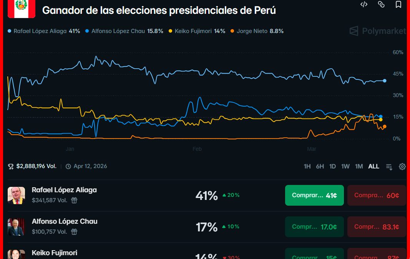Switch to the 1D timeframe
Image resolution: width=410 pixels, height=259 pixels.
point(332,167)
